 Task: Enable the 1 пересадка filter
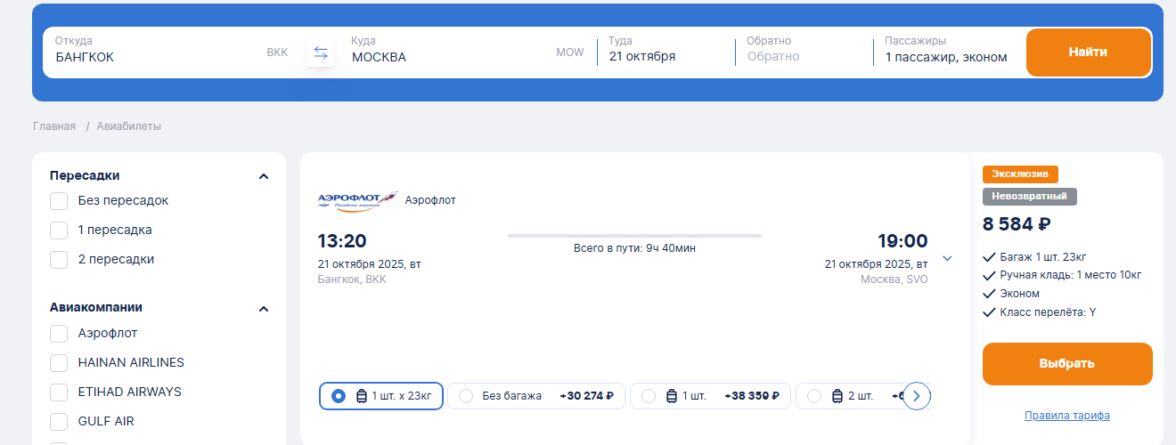pyautogui.click(x=60, y=231)
